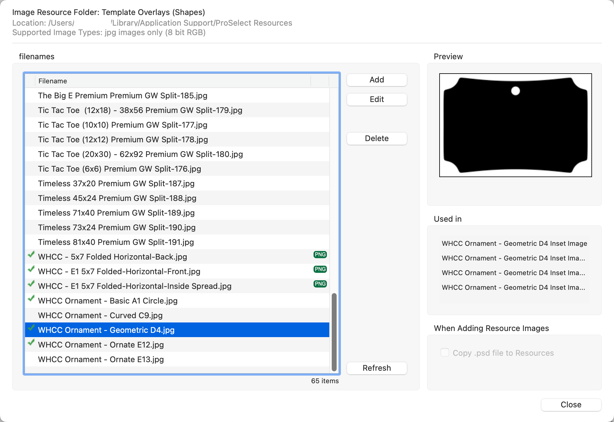Image resolution: width=614 pixels, height=422 pixels.
Task: Click PNG badge on E1 Folded-Horizontal-Front row
Action: 320,269
